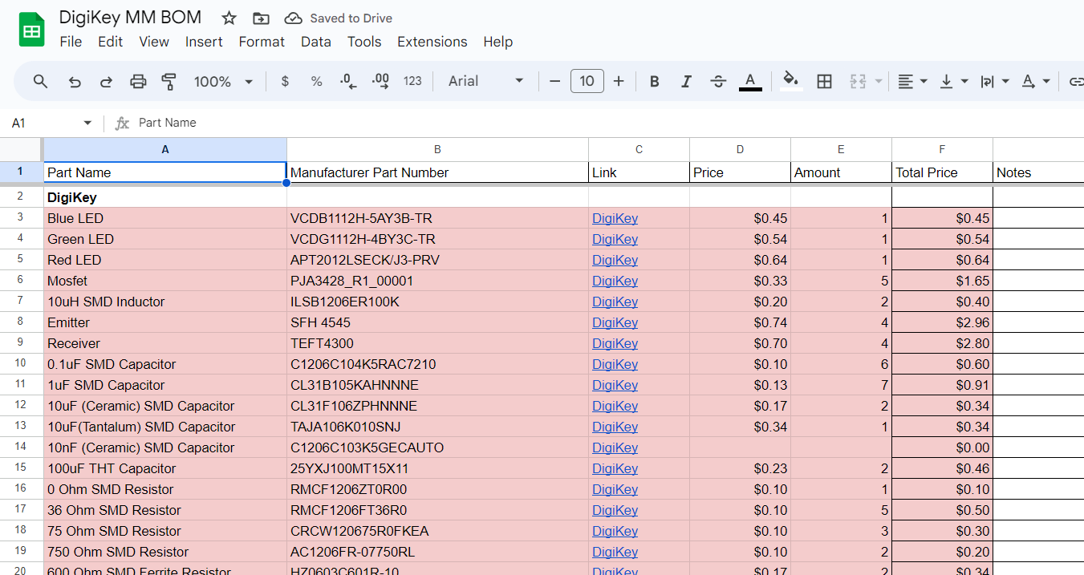Open the File menu
Image resolution: width=1084 pixels, height=575 pixels.
point(71,42)
